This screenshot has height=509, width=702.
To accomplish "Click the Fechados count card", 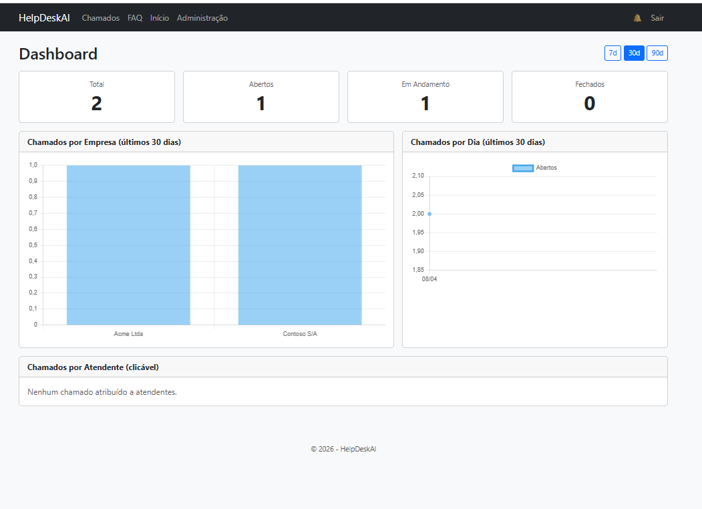I will tap(590, 97).
